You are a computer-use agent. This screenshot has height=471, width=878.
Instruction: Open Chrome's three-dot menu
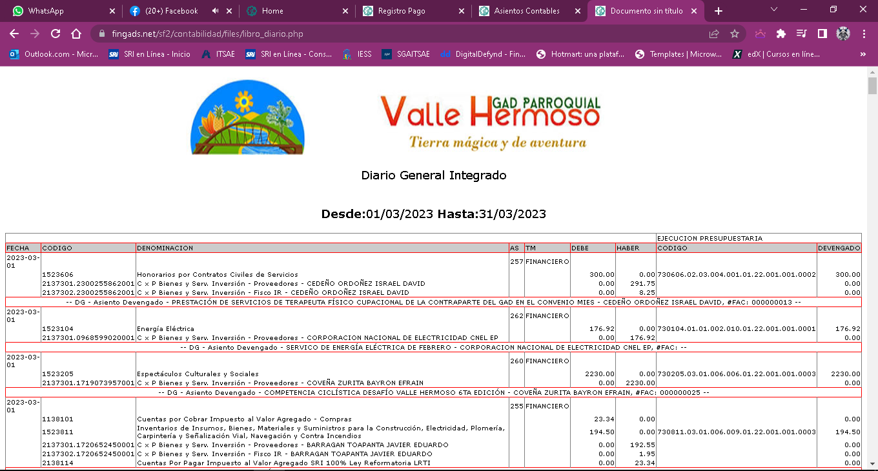coord(864,34)
